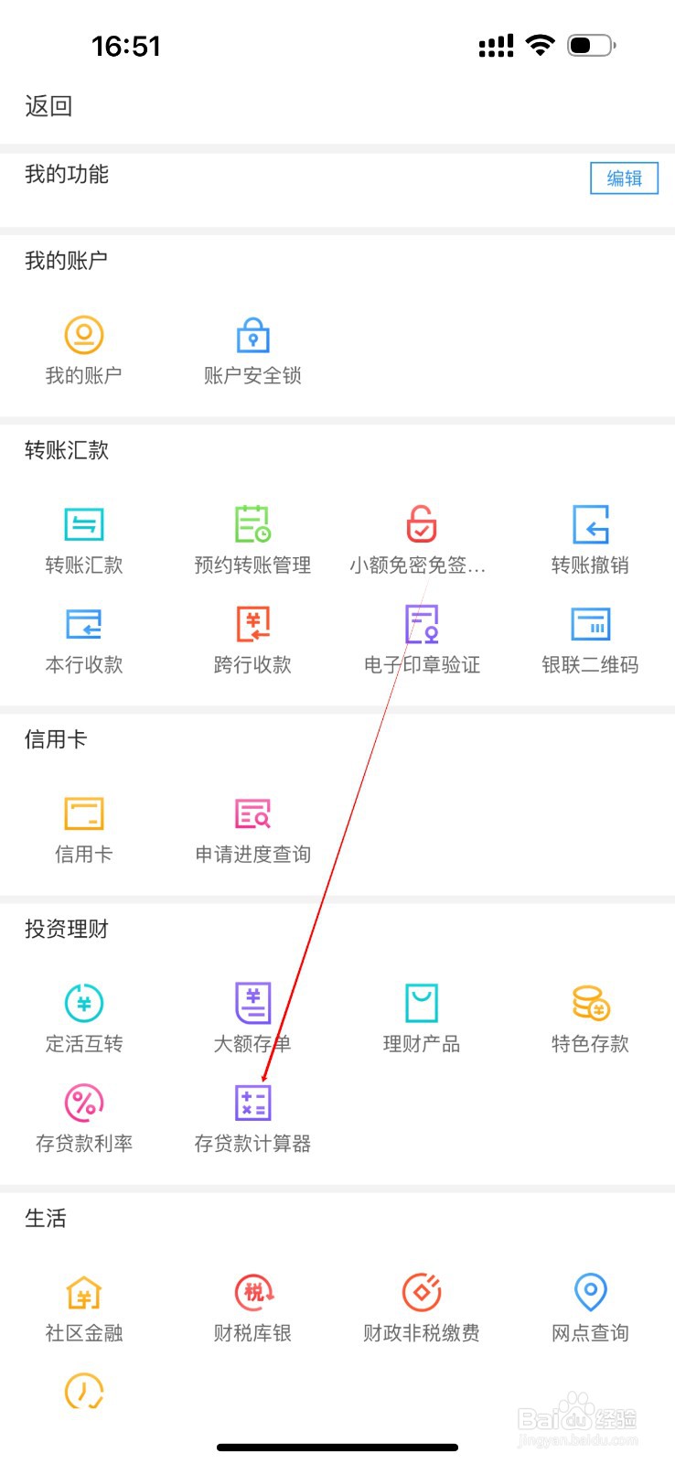
Task: Tap the 财政非税缴费 text label
Action: [422, 1332]
